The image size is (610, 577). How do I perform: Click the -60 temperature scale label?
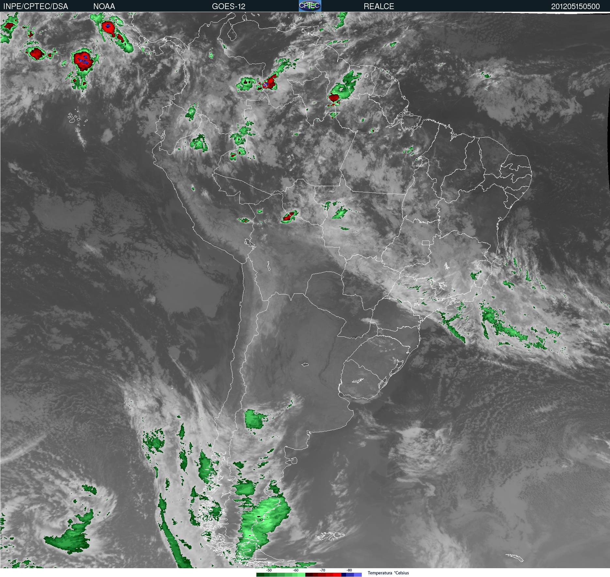[296, 570]
